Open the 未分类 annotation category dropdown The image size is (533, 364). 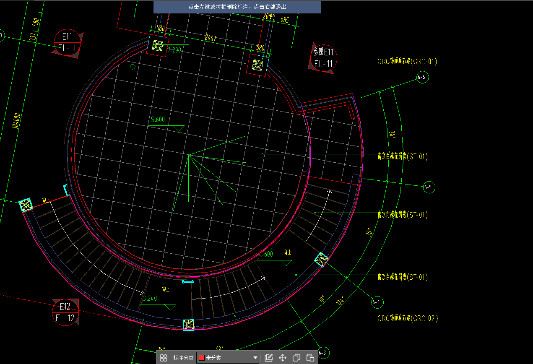pos(228,358)
